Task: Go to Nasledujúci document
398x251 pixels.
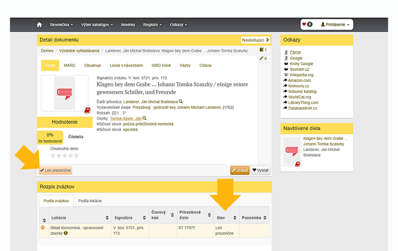Action: 255,40
